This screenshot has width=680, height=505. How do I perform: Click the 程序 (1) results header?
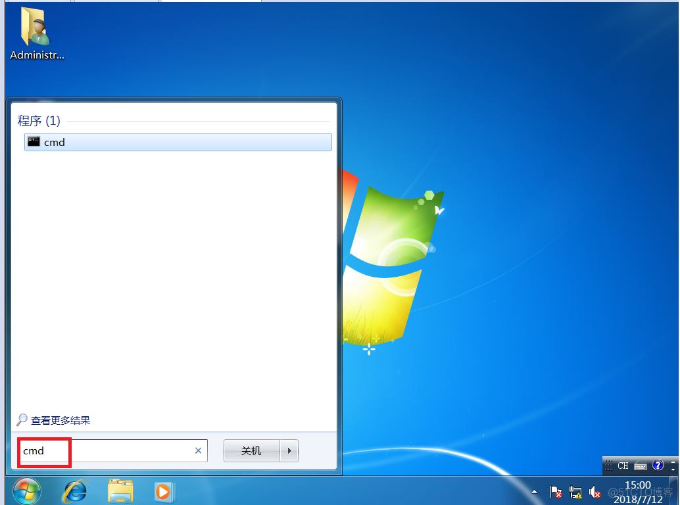point(39,120)
